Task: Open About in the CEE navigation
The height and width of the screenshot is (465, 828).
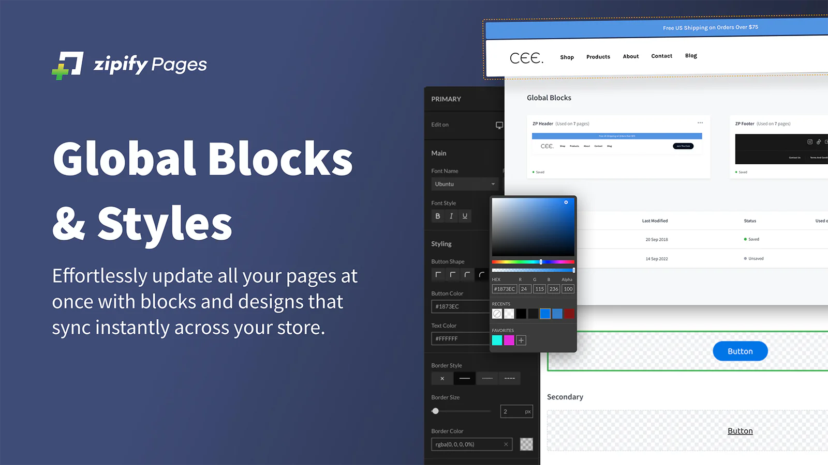Action: pyautogui.click(x=631, y=56)
